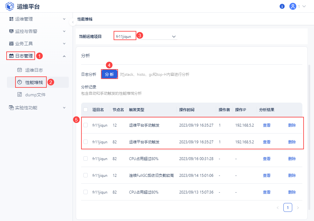Image resolution: width=314 pixels, height=221 pixels.
Task: Click the 操作时间 column header
Action: [x=187, y=110]
